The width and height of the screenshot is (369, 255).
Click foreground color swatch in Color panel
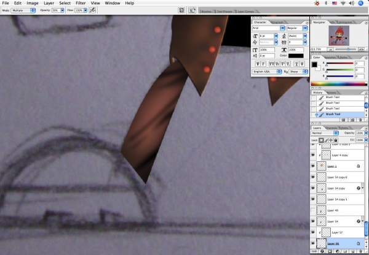[314, 64]
